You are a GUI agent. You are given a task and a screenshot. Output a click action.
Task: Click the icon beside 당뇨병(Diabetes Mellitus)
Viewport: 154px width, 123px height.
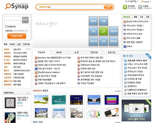coord(36,72)
